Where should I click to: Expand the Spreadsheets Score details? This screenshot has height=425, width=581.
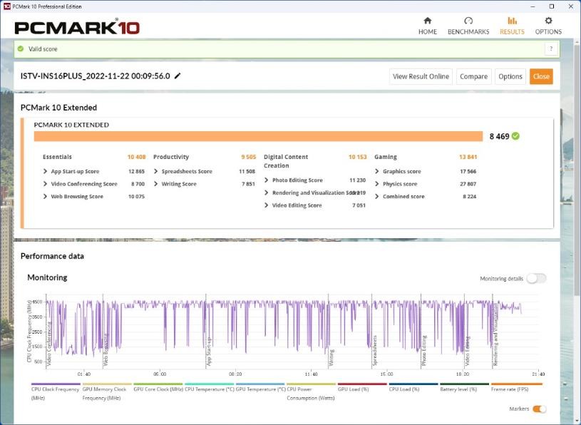click(156, 172)
